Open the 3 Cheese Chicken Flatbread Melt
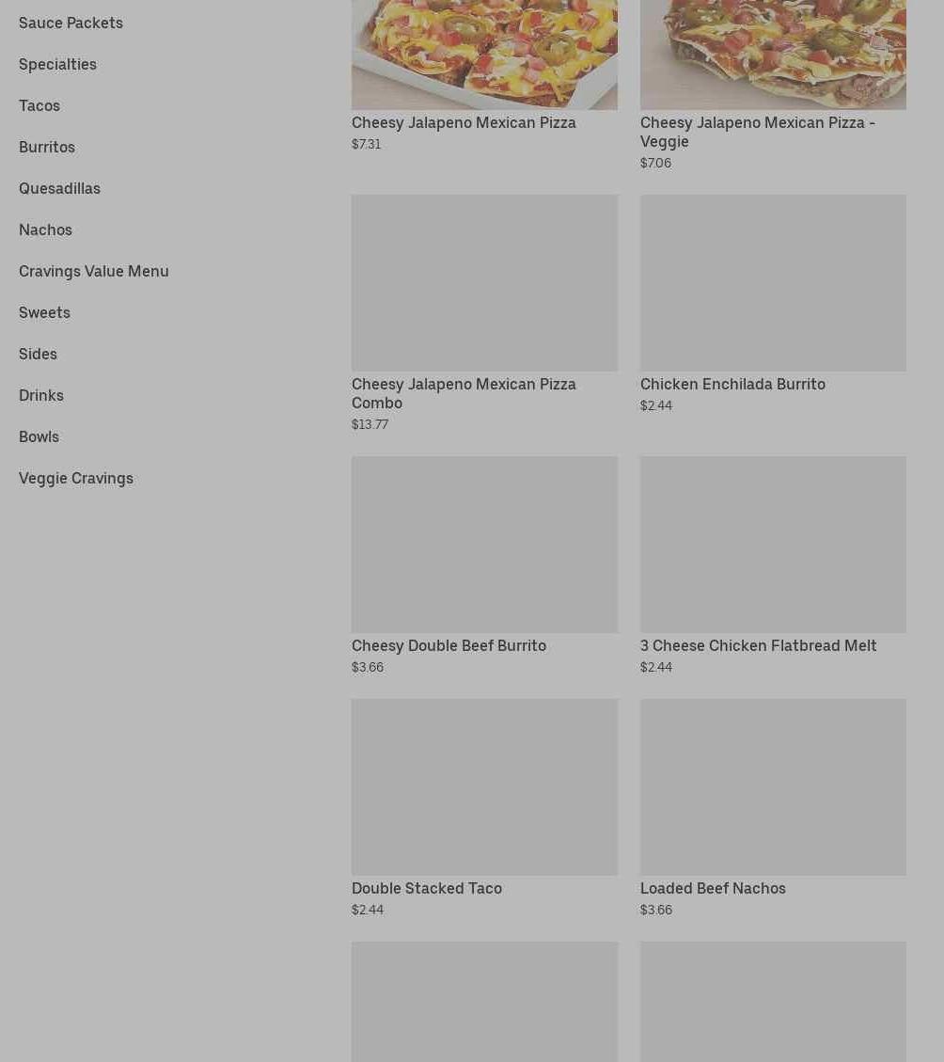944x1062 pixels. point(773,565)
